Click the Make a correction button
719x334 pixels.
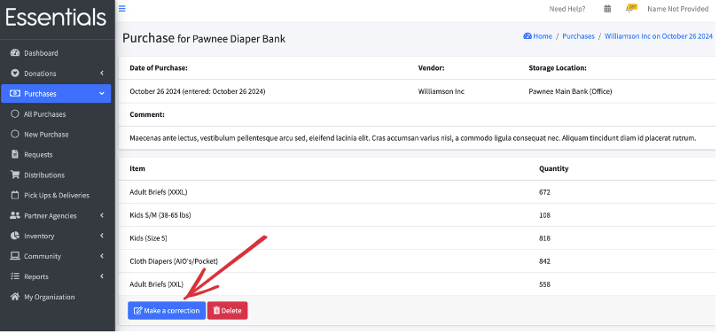pos(167,311)
